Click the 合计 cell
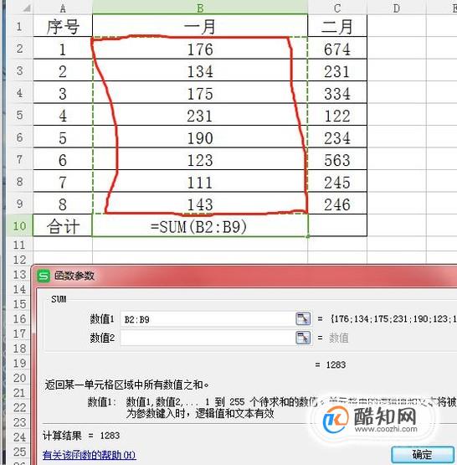Screen dimensions: 457x465 point(63,226)
